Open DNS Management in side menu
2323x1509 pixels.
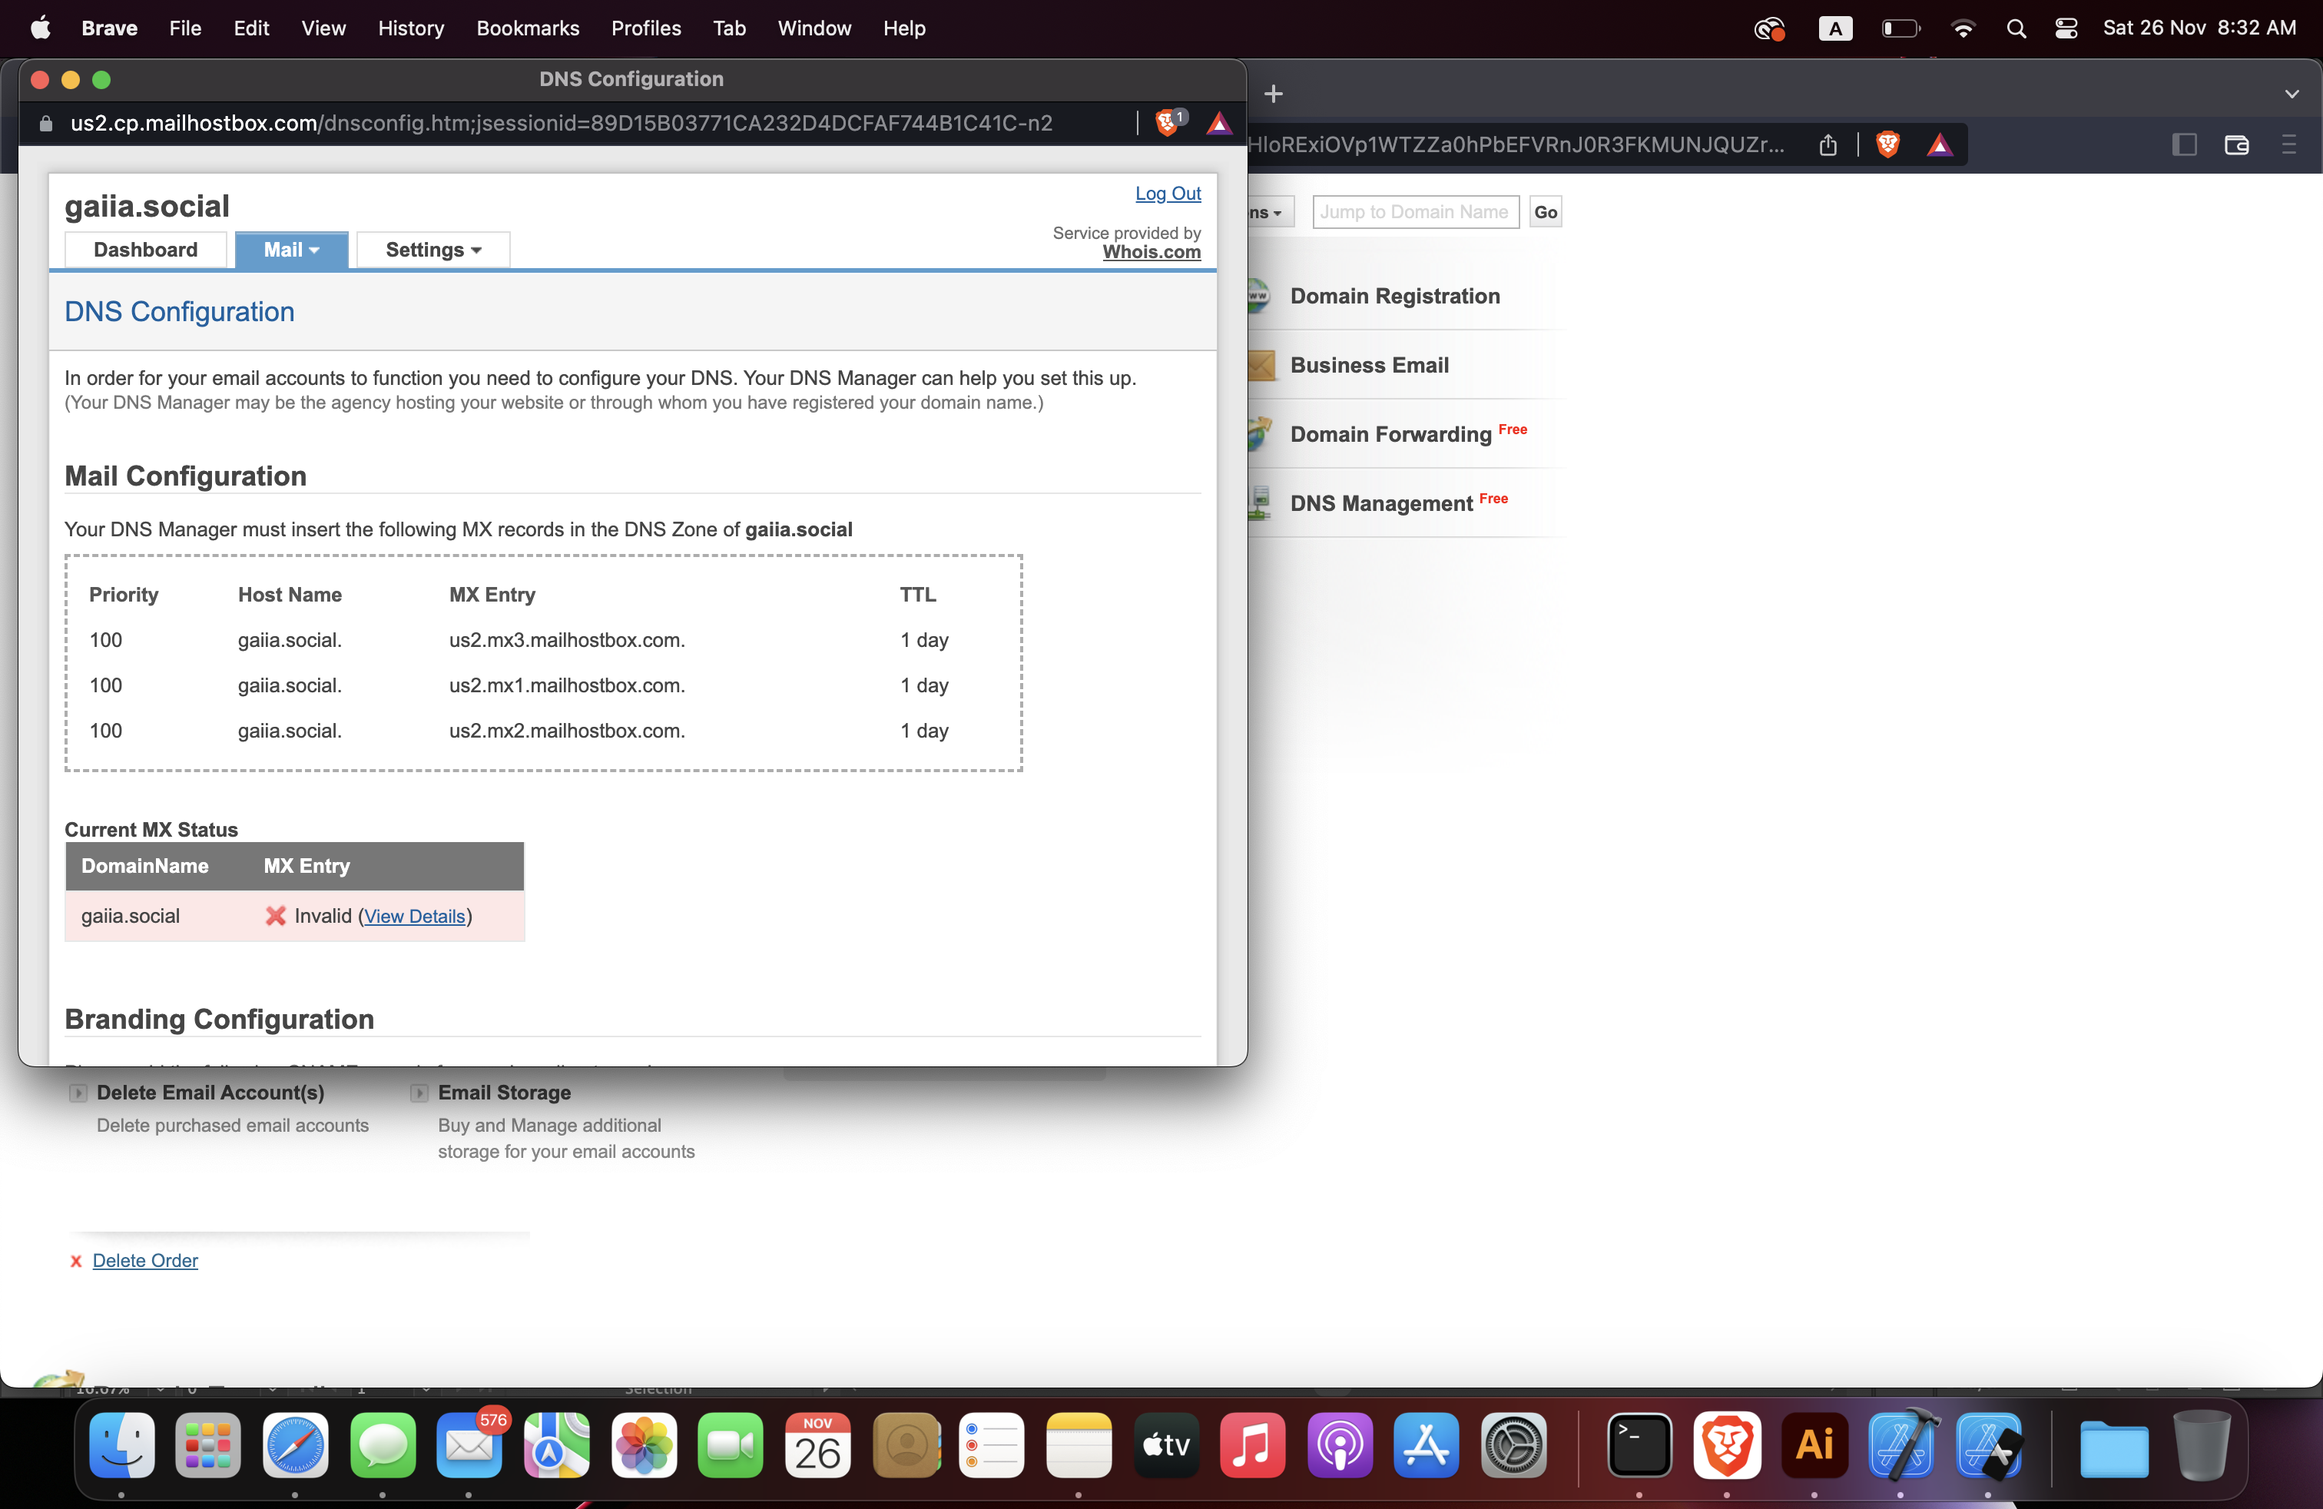1381,504
